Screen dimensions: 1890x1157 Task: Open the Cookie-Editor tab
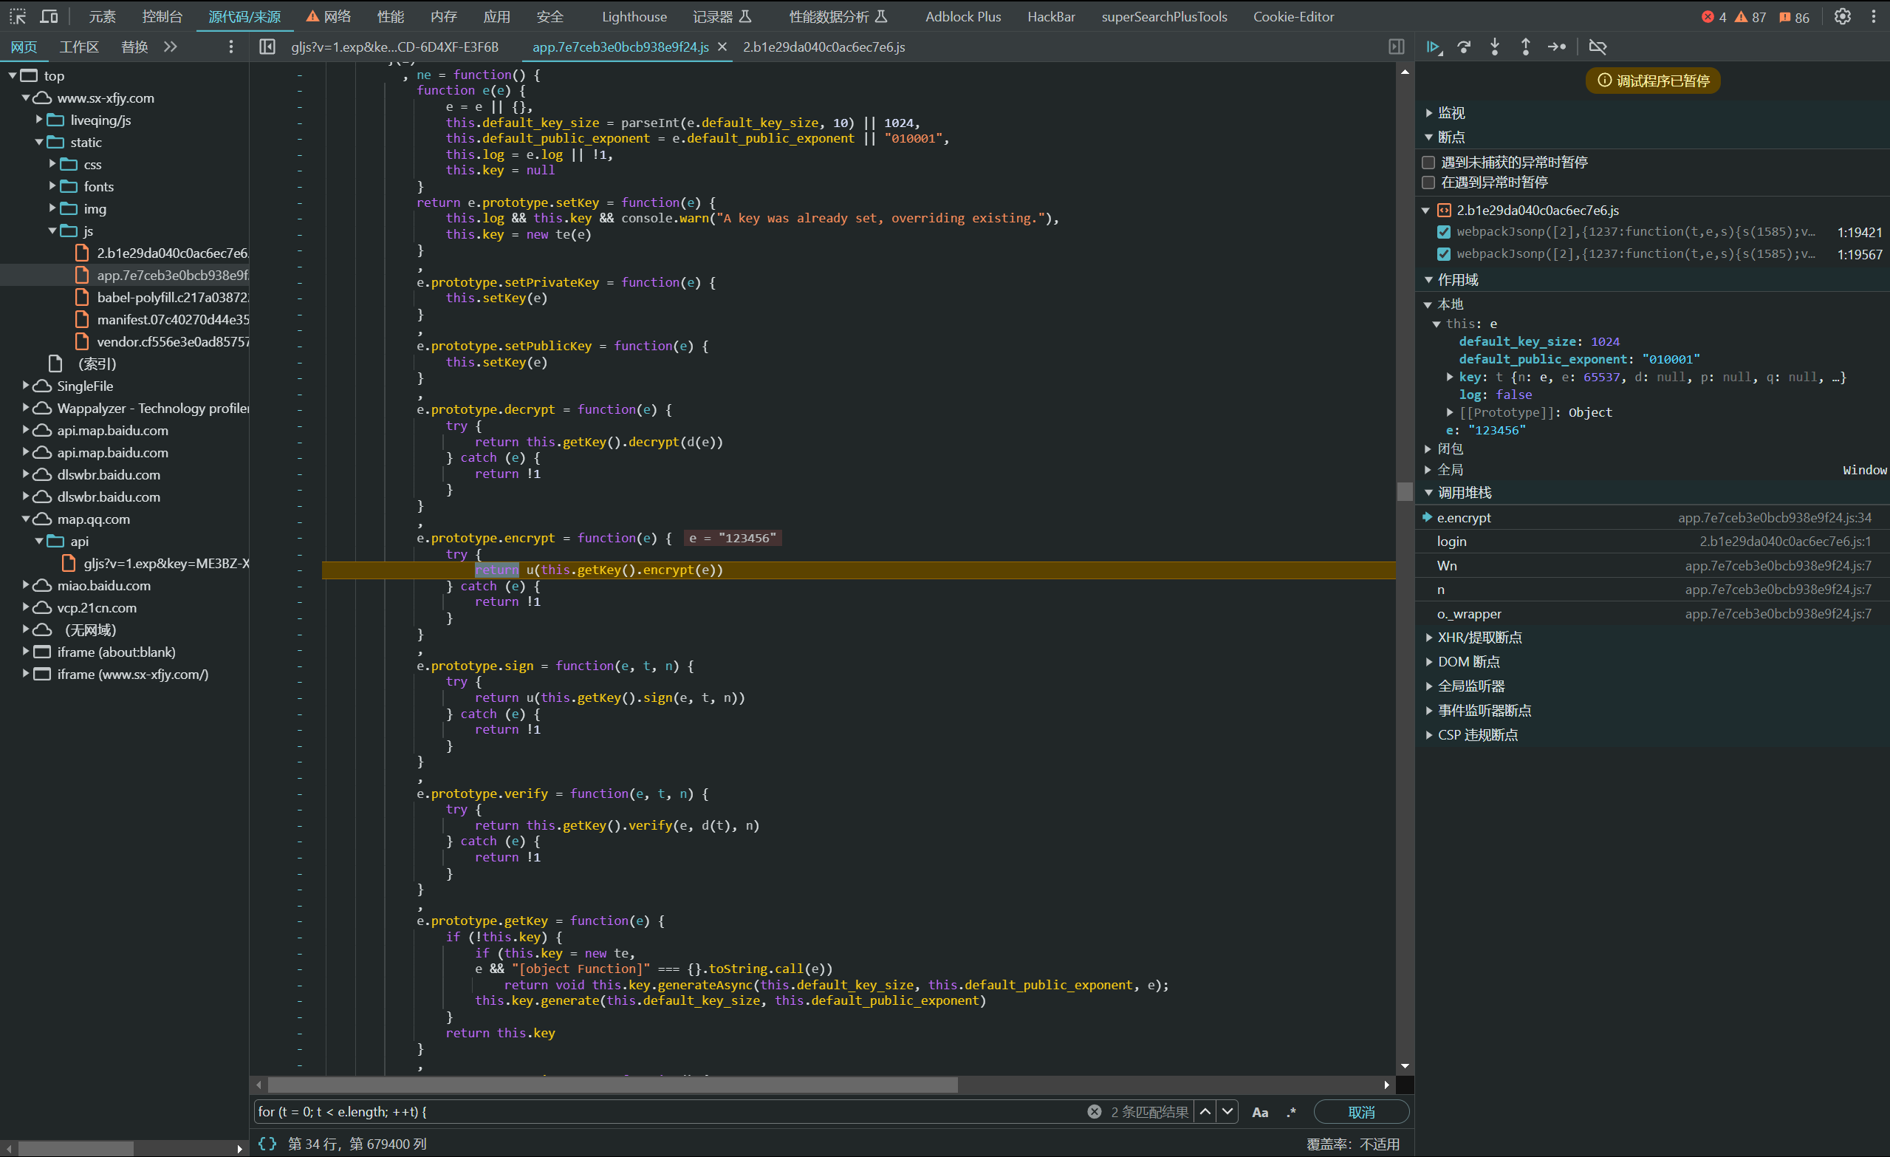(1293, 17)
